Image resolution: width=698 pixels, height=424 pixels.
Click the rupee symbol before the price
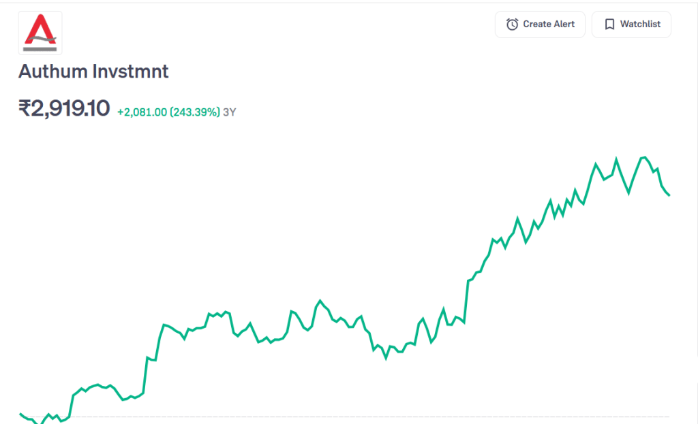(x=25, y=109)
